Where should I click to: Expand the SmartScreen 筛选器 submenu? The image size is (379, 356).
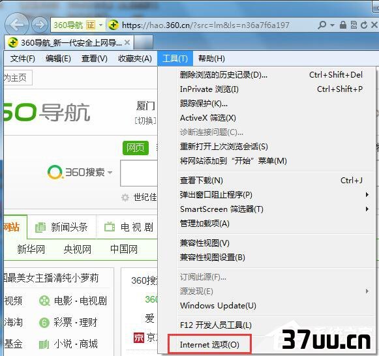(367, 209)
